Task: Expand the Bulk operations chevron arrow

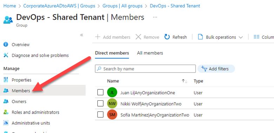Action: pyautogui.click(x=241, y=37)
